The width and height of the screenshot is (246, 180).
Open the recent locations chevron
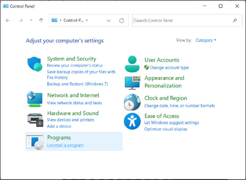(31, 20)
